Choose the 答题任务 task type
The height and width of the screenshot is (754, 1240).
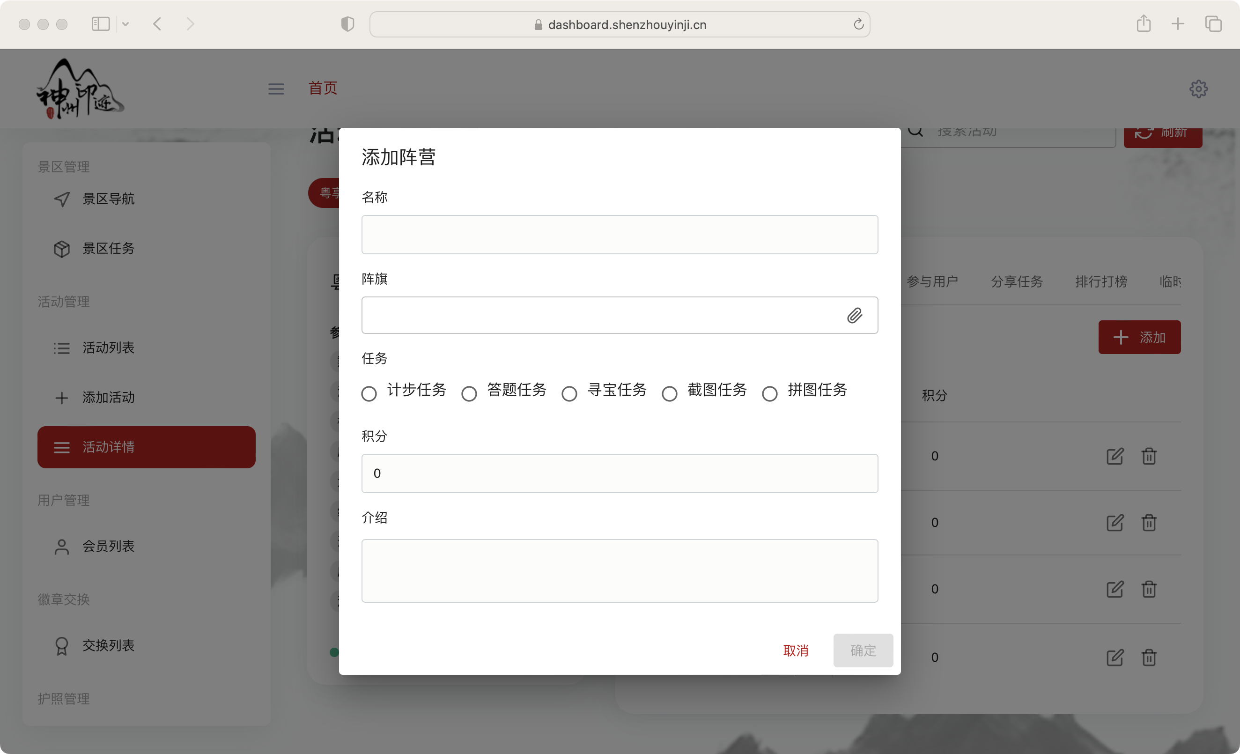tap(469, 393)
